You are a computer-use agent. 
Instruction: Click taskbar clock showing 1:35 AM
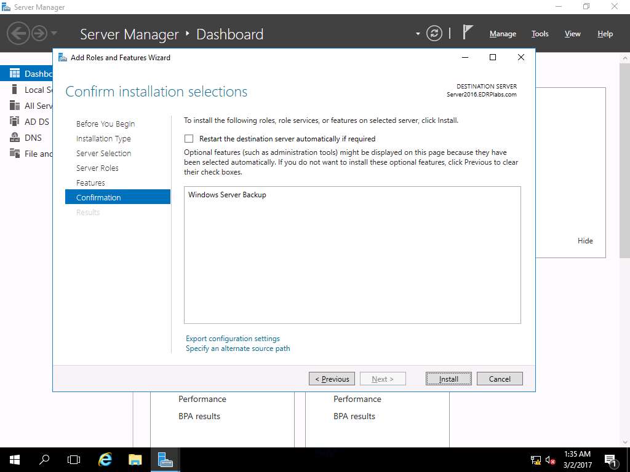point(577,460)
